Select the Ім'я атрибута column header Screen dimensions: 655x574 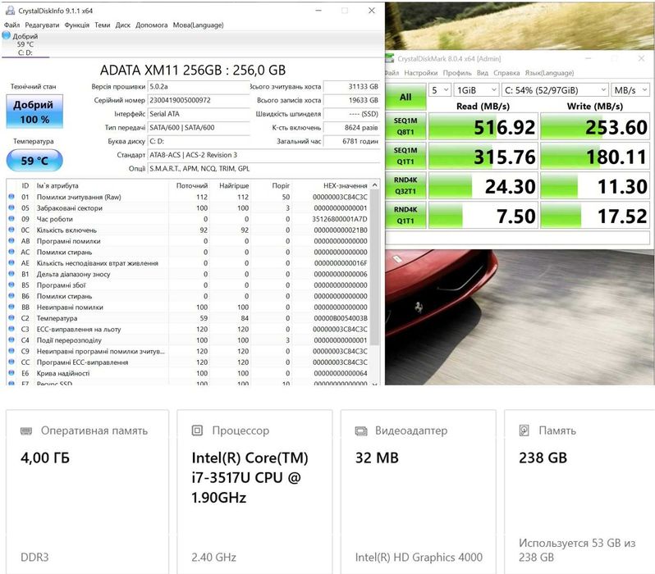101,185
